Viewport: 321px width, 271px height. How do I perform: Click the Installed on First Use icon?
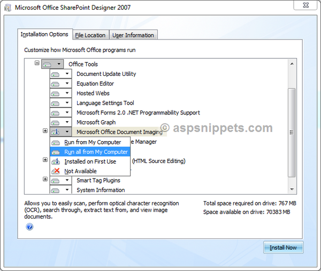tap(57, 161)
